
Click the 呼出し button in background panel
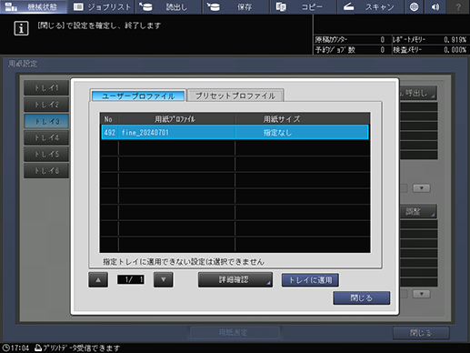pyautogui.click(x=418, y=93)
